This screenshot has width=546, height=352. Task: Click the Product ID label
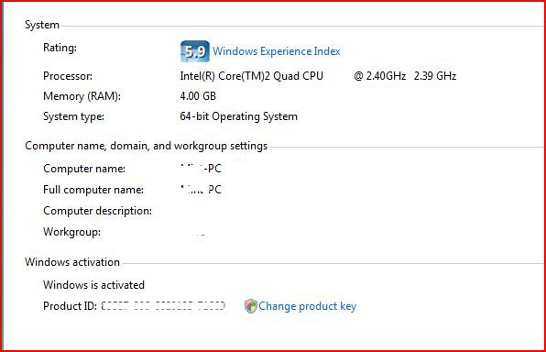(x=70, y=306)
